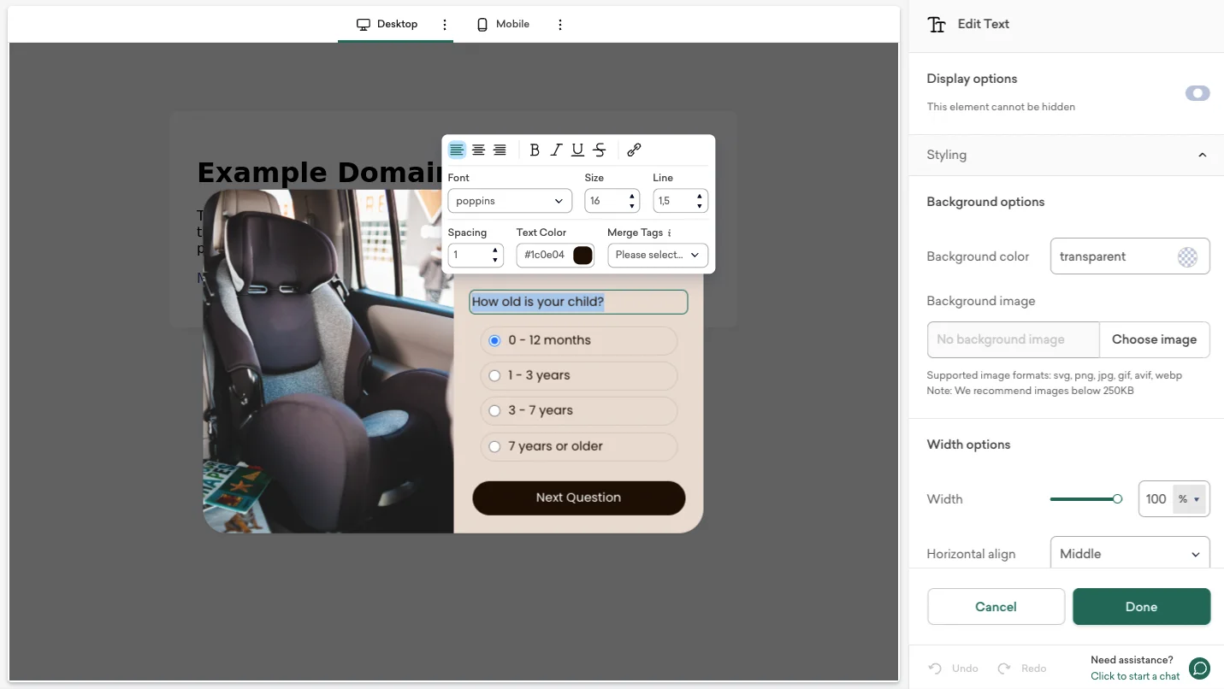The height and width of the screenshot is (689, 1224).
Task: Align text left in the formatting toolbar
Action: pyautogui.click(x=457, y=150)
